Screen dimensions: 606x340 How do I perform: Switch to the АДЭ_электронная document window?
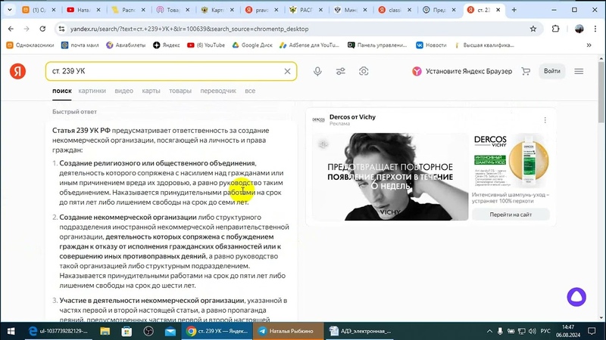coord(359,331)
